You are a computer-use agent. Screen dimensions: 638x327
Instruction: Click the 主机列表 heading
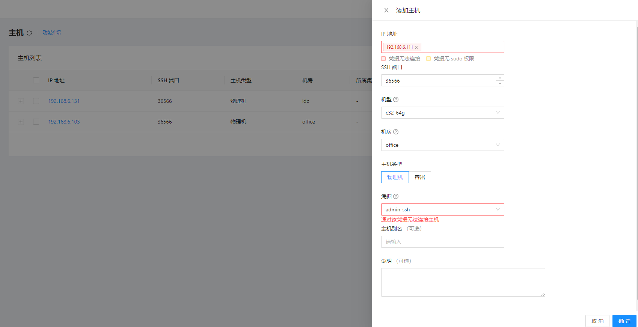[30, 58]
